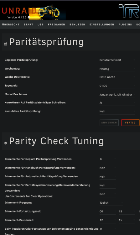
Task: Open Inkremente Für Geplant Paritätsprüfung dropdown
Action: tap(108, 159)
